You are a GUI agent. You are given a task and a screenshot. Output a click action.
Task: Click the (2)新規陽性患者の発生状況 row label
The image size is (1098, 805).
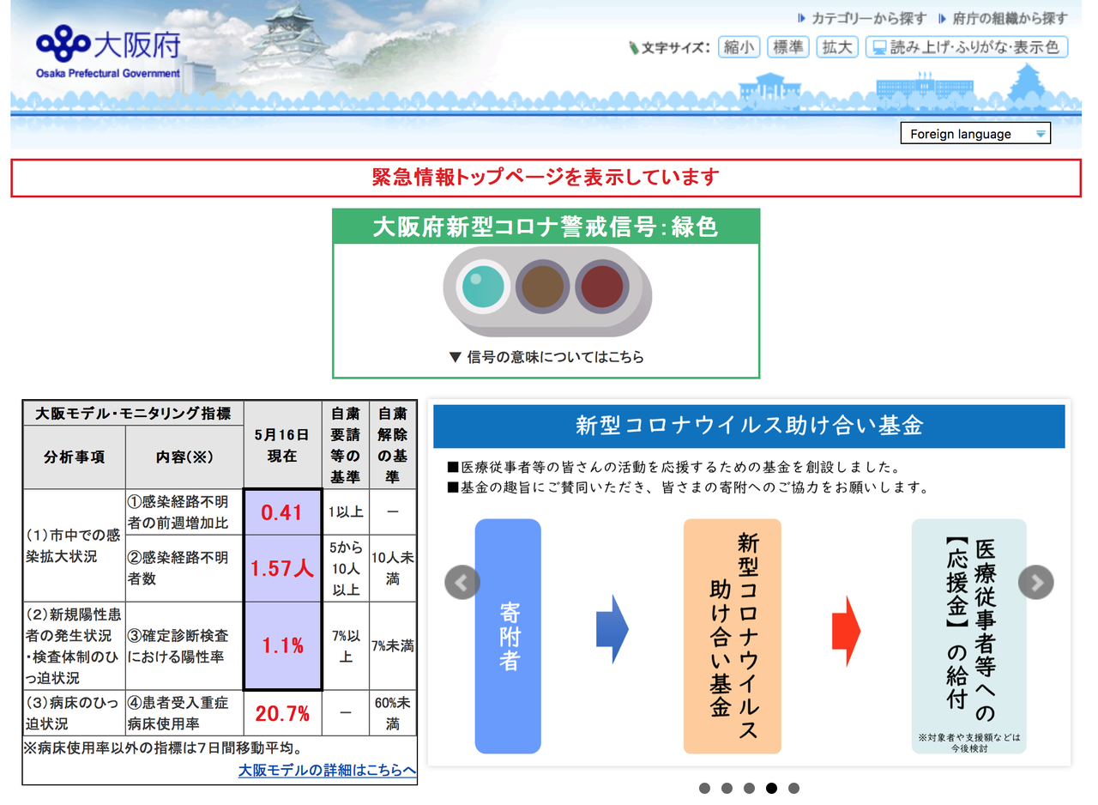click(74, 645)
